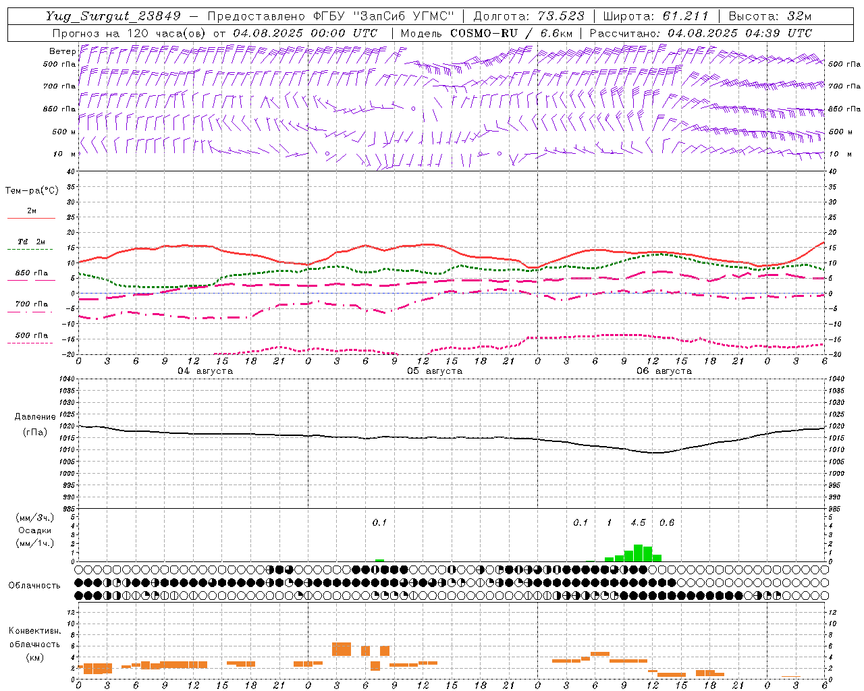Click the longitude value Долгота: 73.523
Image resolution: width=864 pixels, height=691 pixels.
529,16
